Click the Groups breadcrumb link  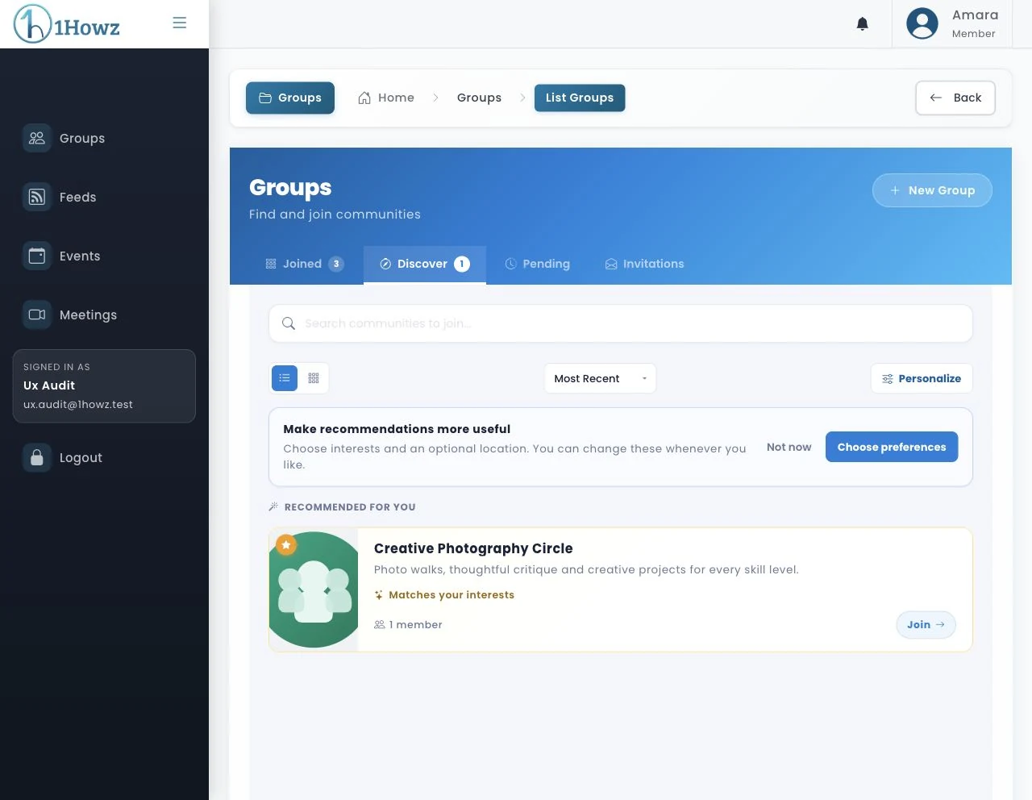(x=479, y=98)
